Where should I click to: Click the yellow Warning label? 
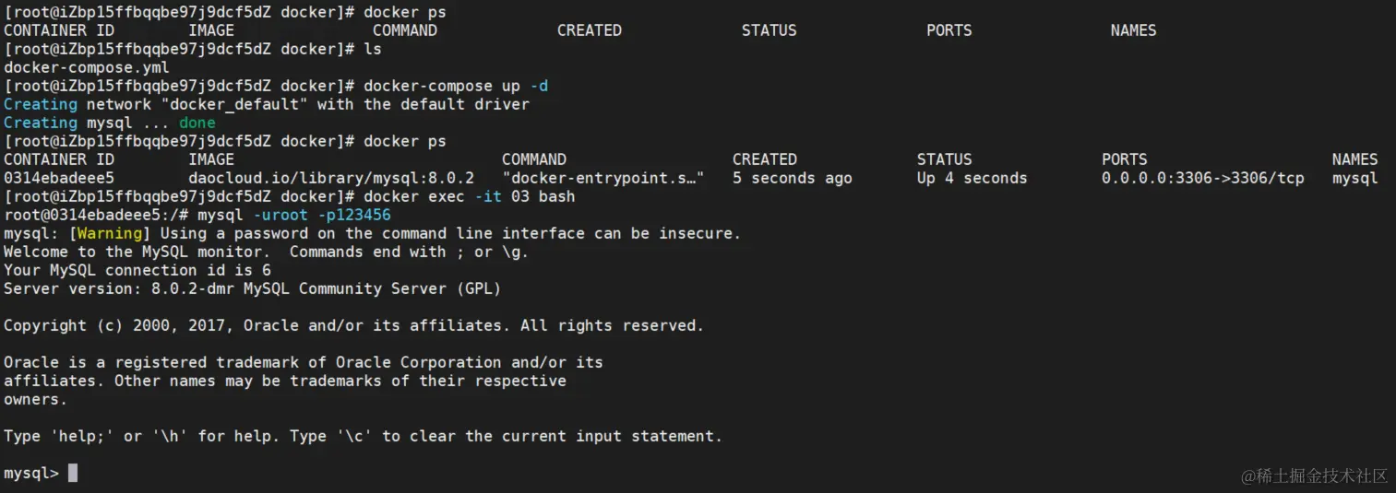point(110,233)
